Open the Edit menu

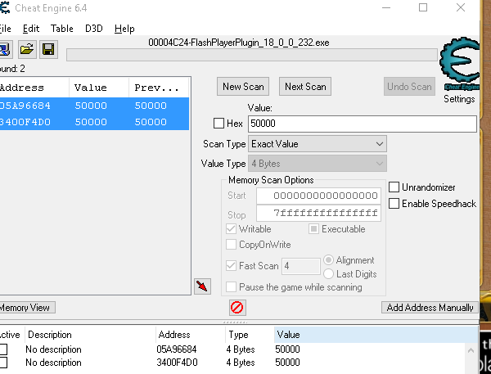tap(31, 29)
